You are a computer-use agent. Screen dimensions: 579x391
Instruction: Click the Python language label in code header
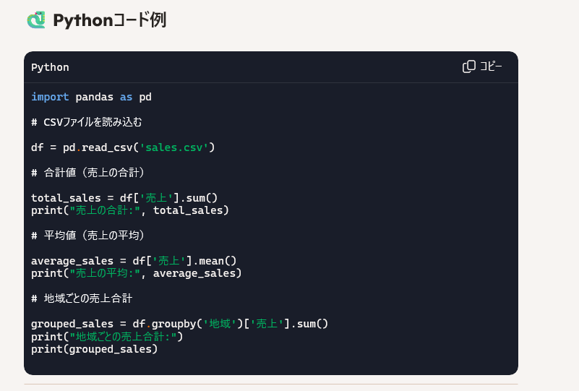(50, 67)
